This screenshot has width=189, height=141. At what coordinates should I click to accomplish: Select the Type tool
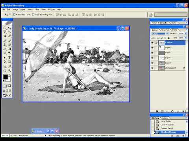click(x=9, y=58)
